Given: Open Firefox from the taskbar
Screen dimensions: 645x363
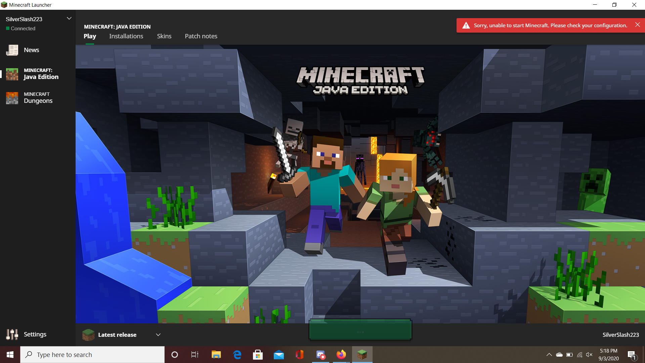Looking at the screenshot, I should tap(341, 355).
